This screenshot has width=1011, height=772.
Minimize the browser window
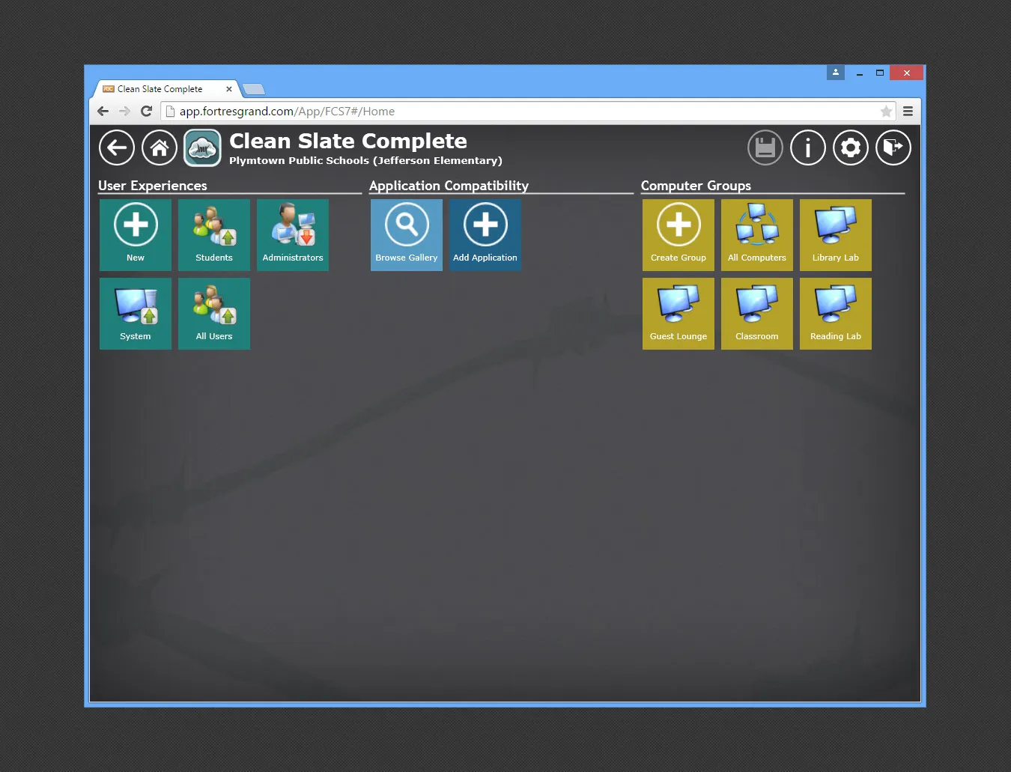860,73
